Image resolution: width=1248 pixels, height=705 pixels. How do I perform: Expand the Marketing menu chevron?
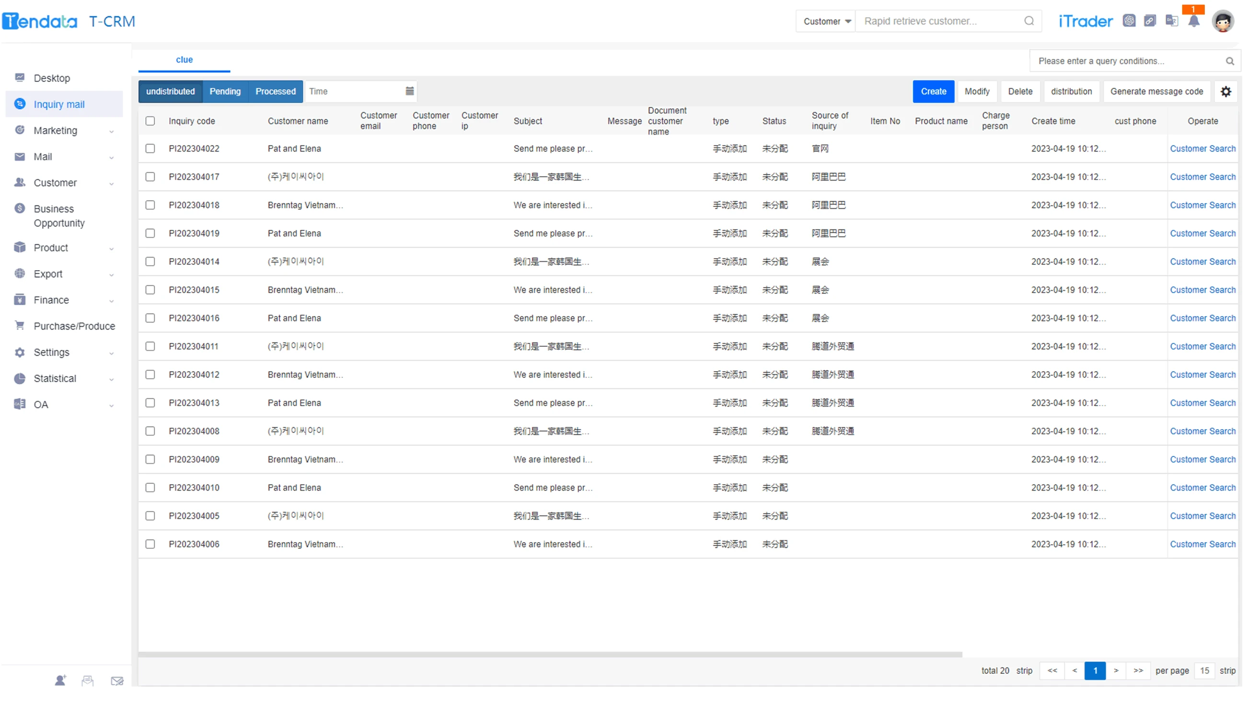[x=111, y=131]
